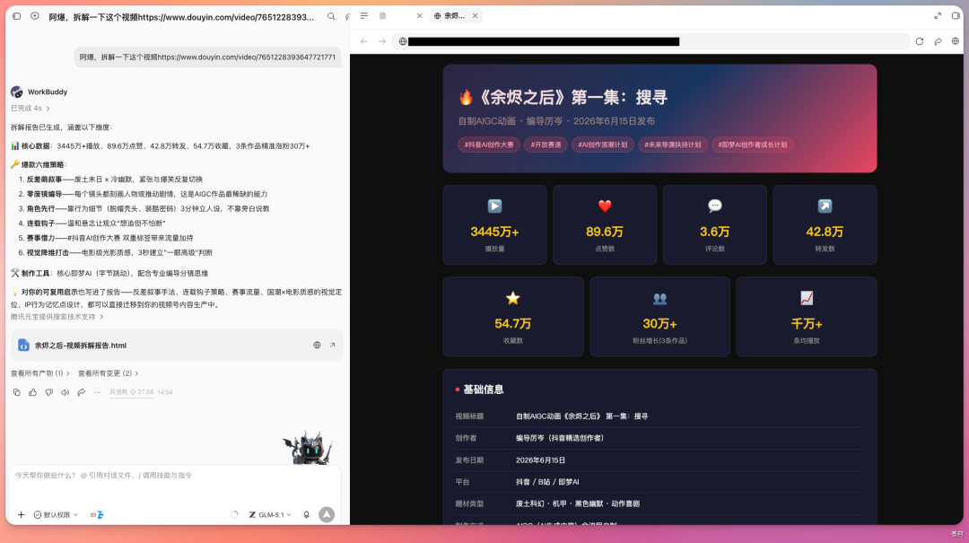Image resolution: width=969 pixels, height=543 pixels.
Task: Click the user message with douyin URL
Action: [207, 57]
